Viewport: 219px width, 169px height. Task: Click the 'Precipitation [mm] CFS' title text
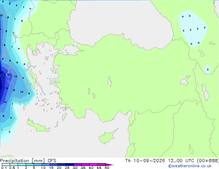(28, 161)
